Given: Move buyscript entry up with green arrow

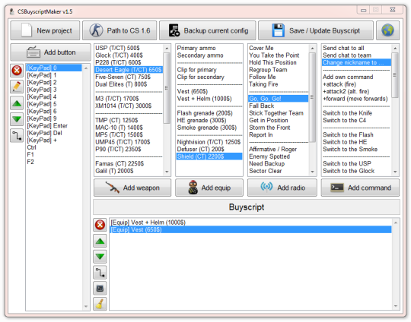Looking at the screenshot, I should pos(100,241).
